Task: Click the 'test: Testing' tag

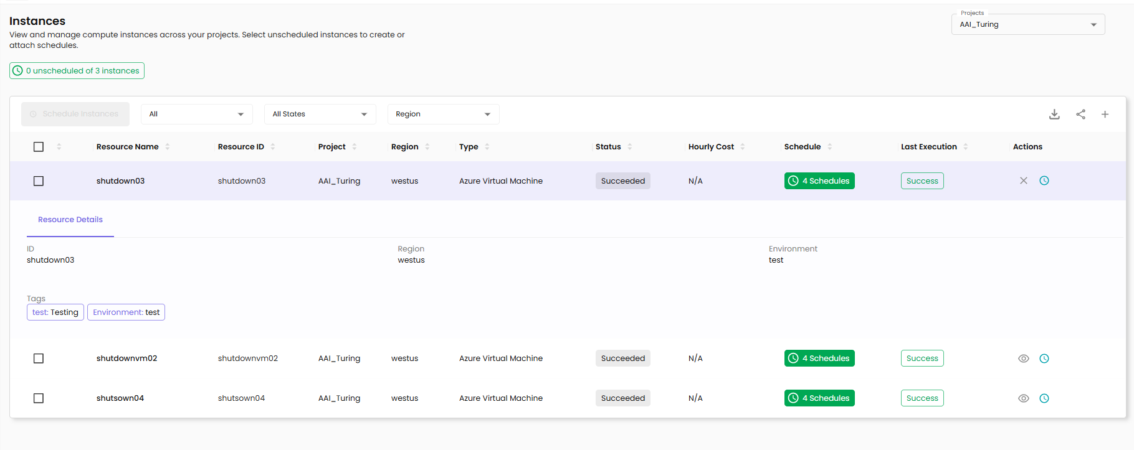Action: point(55,312)
